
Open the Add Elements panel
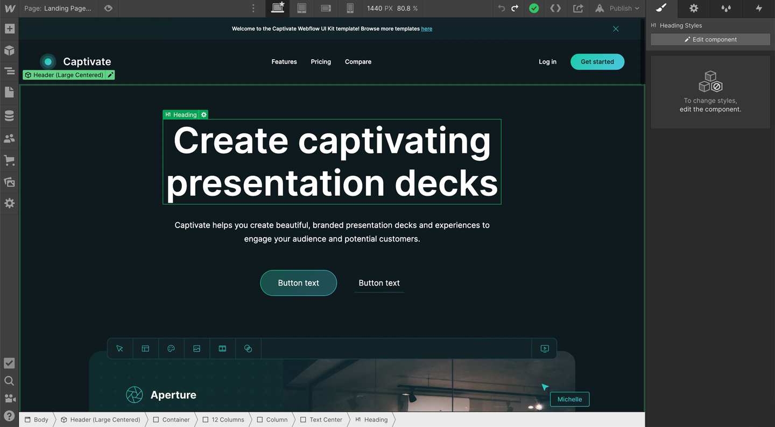[9, 29]
